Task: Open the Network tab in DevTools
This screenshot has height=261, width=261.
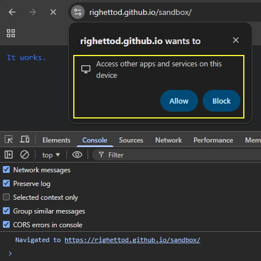Action: click(168, 140)
